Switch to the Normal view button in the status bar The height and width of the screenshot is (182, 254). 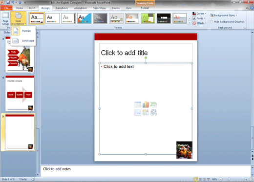pyautogui.click(x=196, y=179)
